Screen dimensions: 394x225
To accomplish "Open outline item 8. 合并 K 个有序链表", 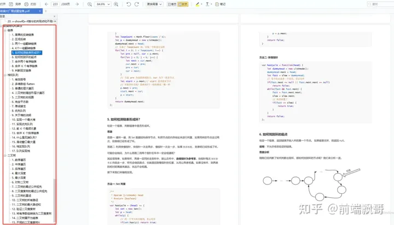I will coord(25,66).
